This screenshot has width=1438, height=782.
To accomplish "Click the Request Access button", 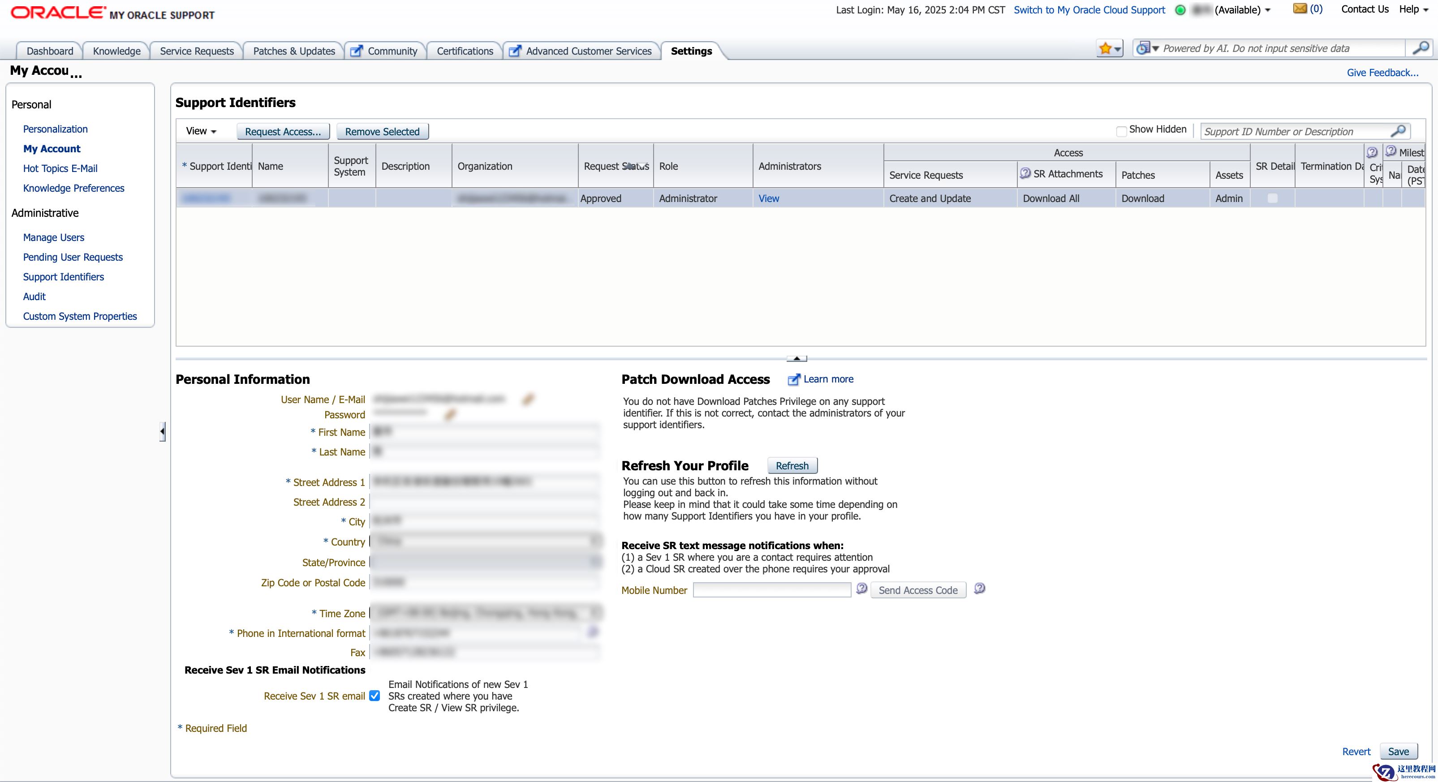I will pos(283,132).
